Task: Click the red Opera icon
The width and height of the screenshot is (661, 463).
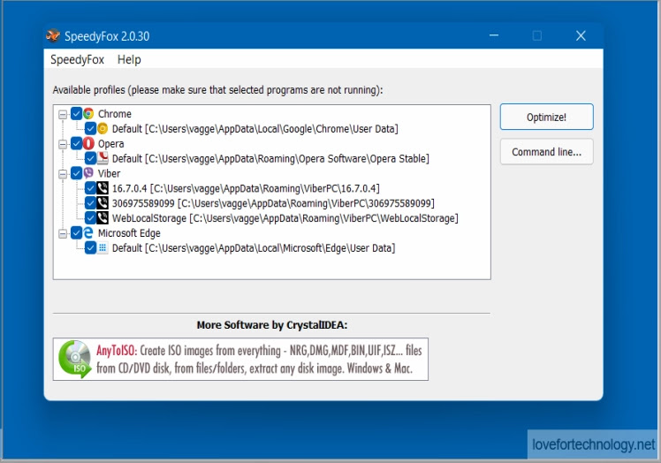Action: [88, 143]
